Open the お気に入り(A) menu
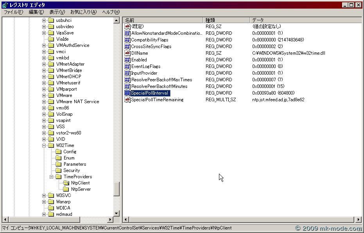364x233 pixels. 83,12
